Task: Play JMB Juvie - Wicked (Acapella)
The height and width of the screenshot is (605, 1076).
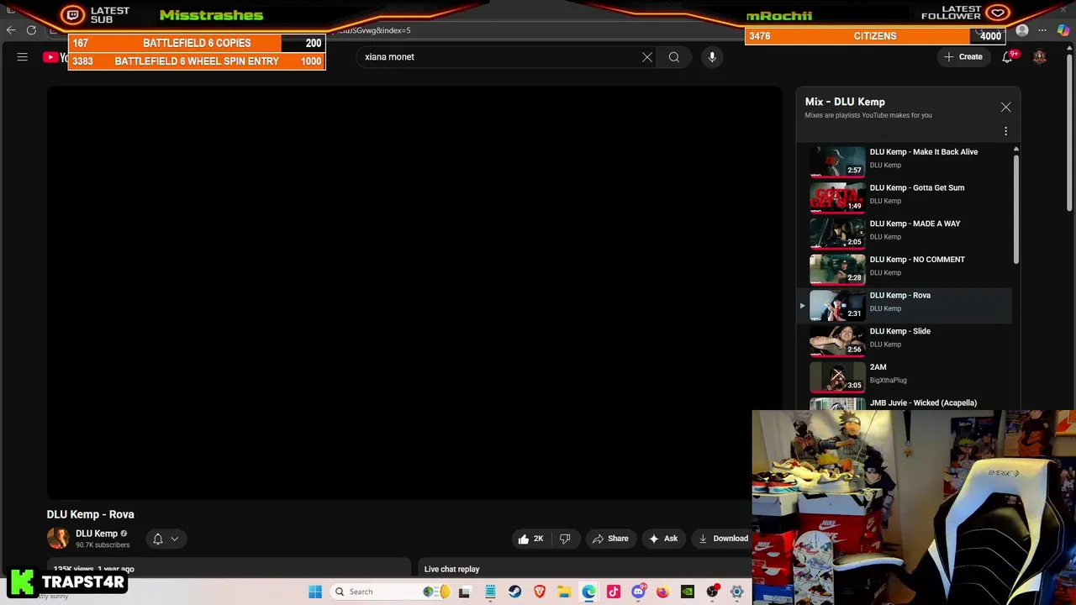Action: click(923, 403)
